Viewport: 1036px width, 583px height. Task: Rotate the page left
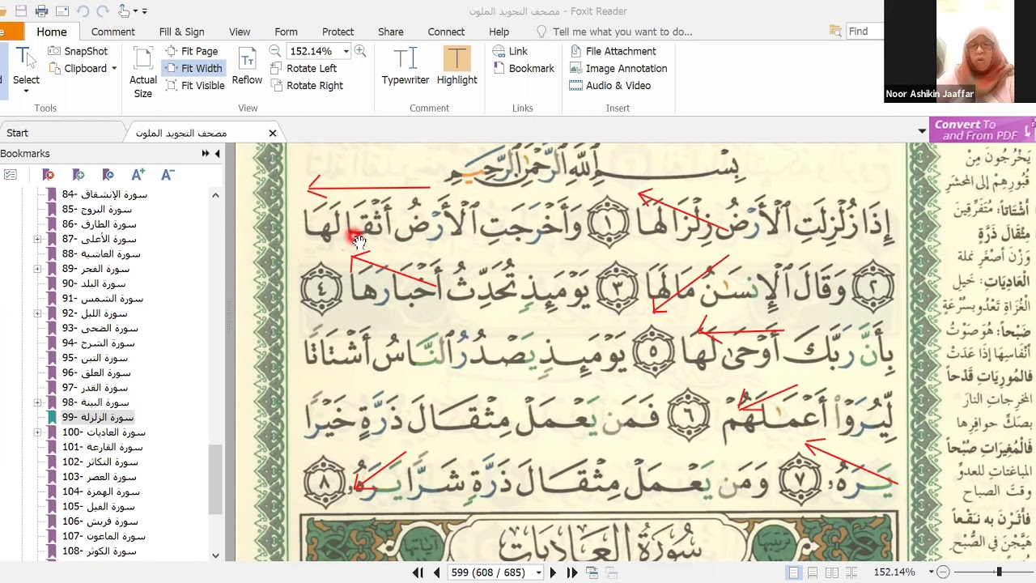(x=304, y=68)
